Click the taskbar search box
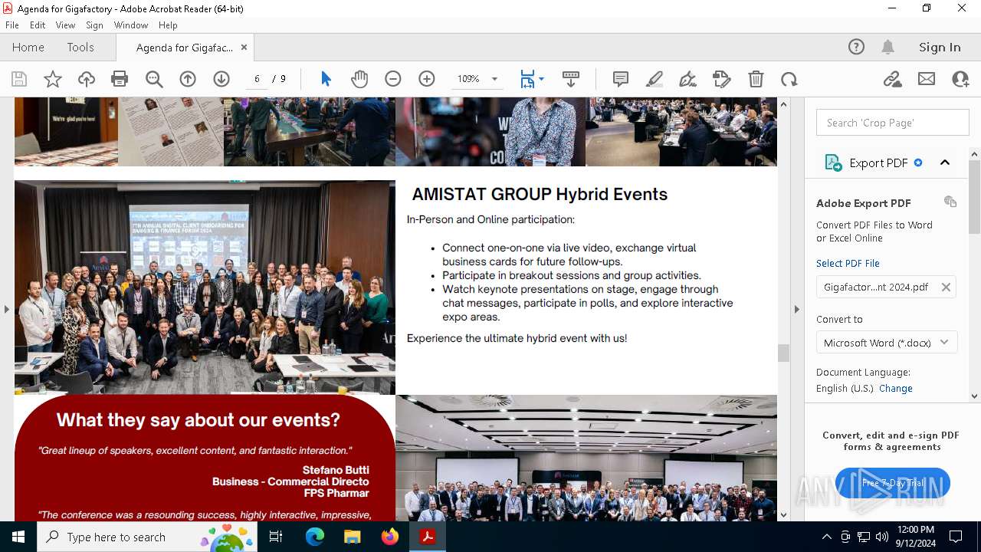 149,537
